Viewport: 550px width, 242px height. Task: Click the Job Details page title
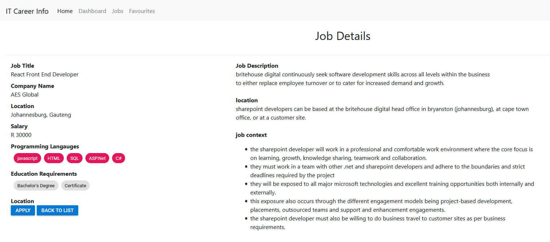(342, 36)
